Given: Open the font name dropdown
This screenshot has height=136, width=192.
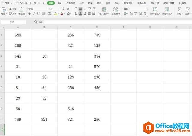Looking at the screenshot, I should pyautogui.click(x=48, y=9).
